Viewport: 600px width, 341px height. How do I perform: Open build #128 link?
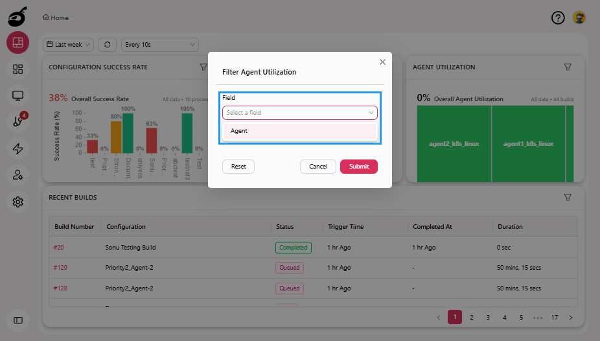[60, 288]
